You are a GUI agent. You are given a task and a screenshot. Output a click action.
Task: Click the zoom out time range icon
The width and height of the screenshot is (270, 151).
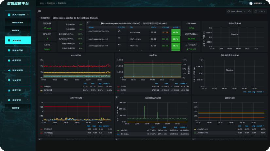(x=250, y=11)
